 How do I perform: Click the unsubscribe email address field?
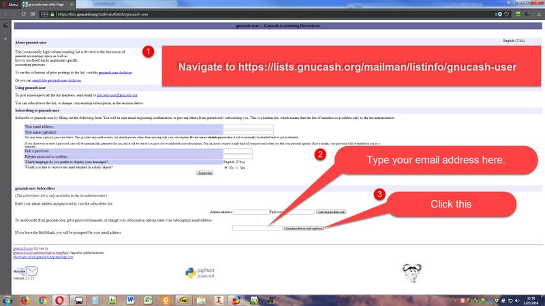[258, 228]
